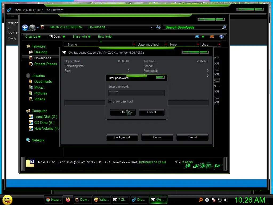Refresh the Downloads folder view
Screen dimensions: 273x205
coord(158,27)
